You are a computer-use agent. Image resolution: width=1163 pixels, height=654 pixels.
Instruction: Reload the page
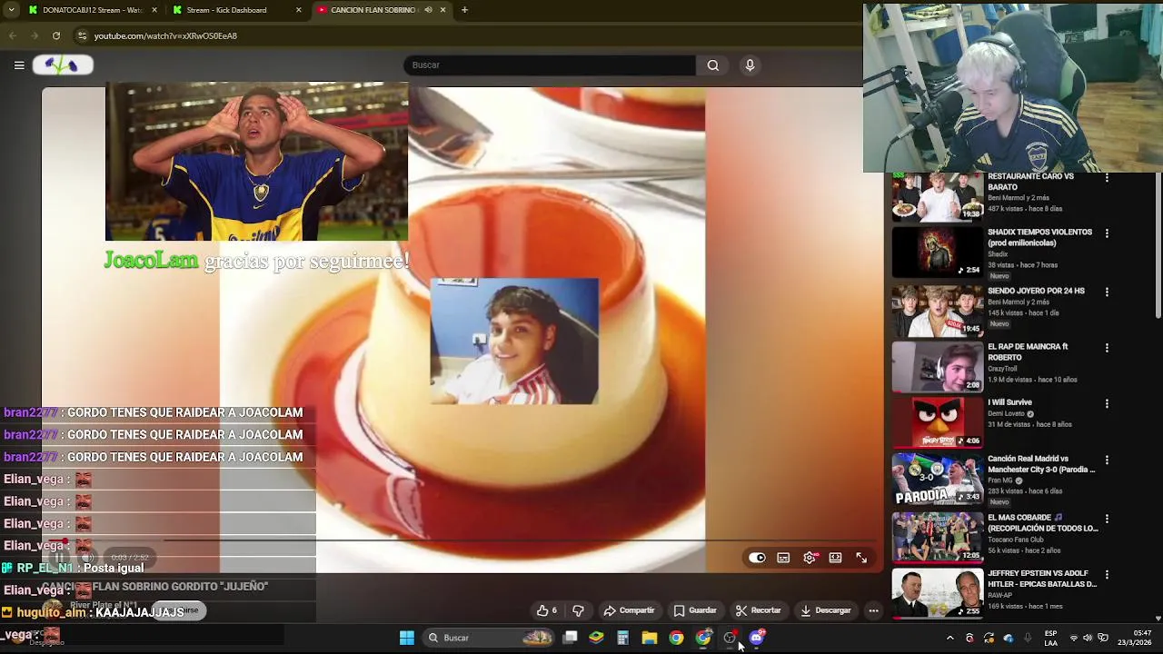pyautogui.click(x=56, y=35)
